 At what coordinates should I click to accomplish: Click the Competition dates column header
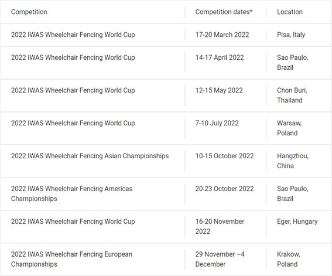224,12
